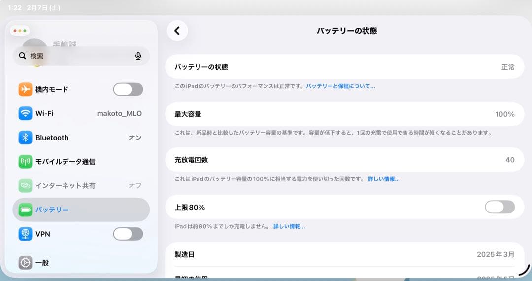
Task: Toggle the 機内モード switch
Action: click(128, 89)
